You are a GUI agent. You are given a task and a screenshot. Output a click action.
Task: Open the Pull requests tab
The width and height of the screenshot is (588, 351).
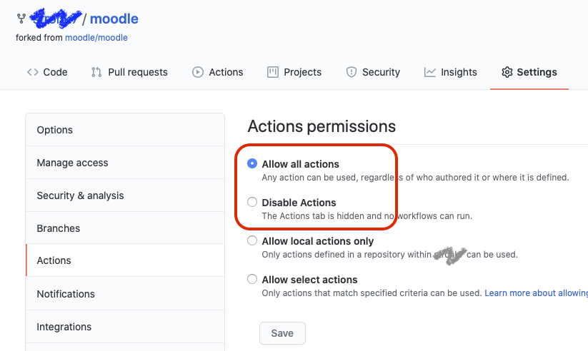point(137,72)
